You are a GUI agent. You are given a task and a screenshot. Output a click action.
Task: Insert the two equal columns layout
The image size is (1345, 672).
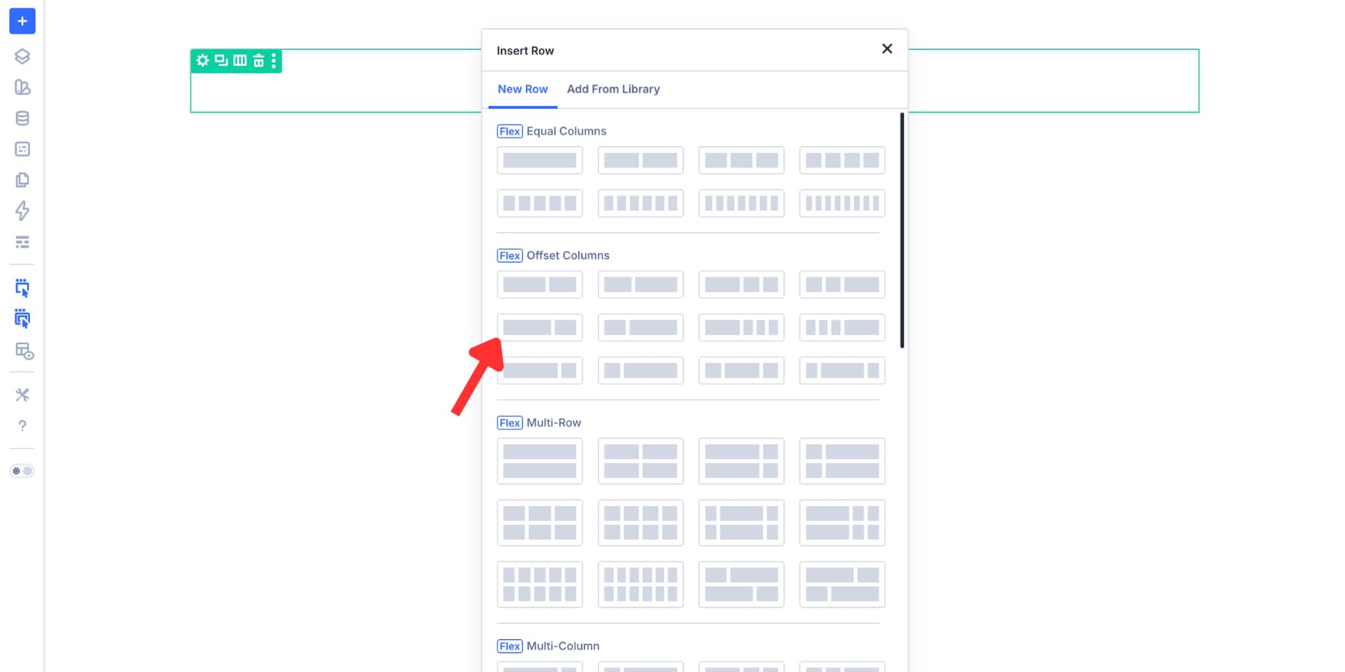pyautogui.click(x=640, y=160)
